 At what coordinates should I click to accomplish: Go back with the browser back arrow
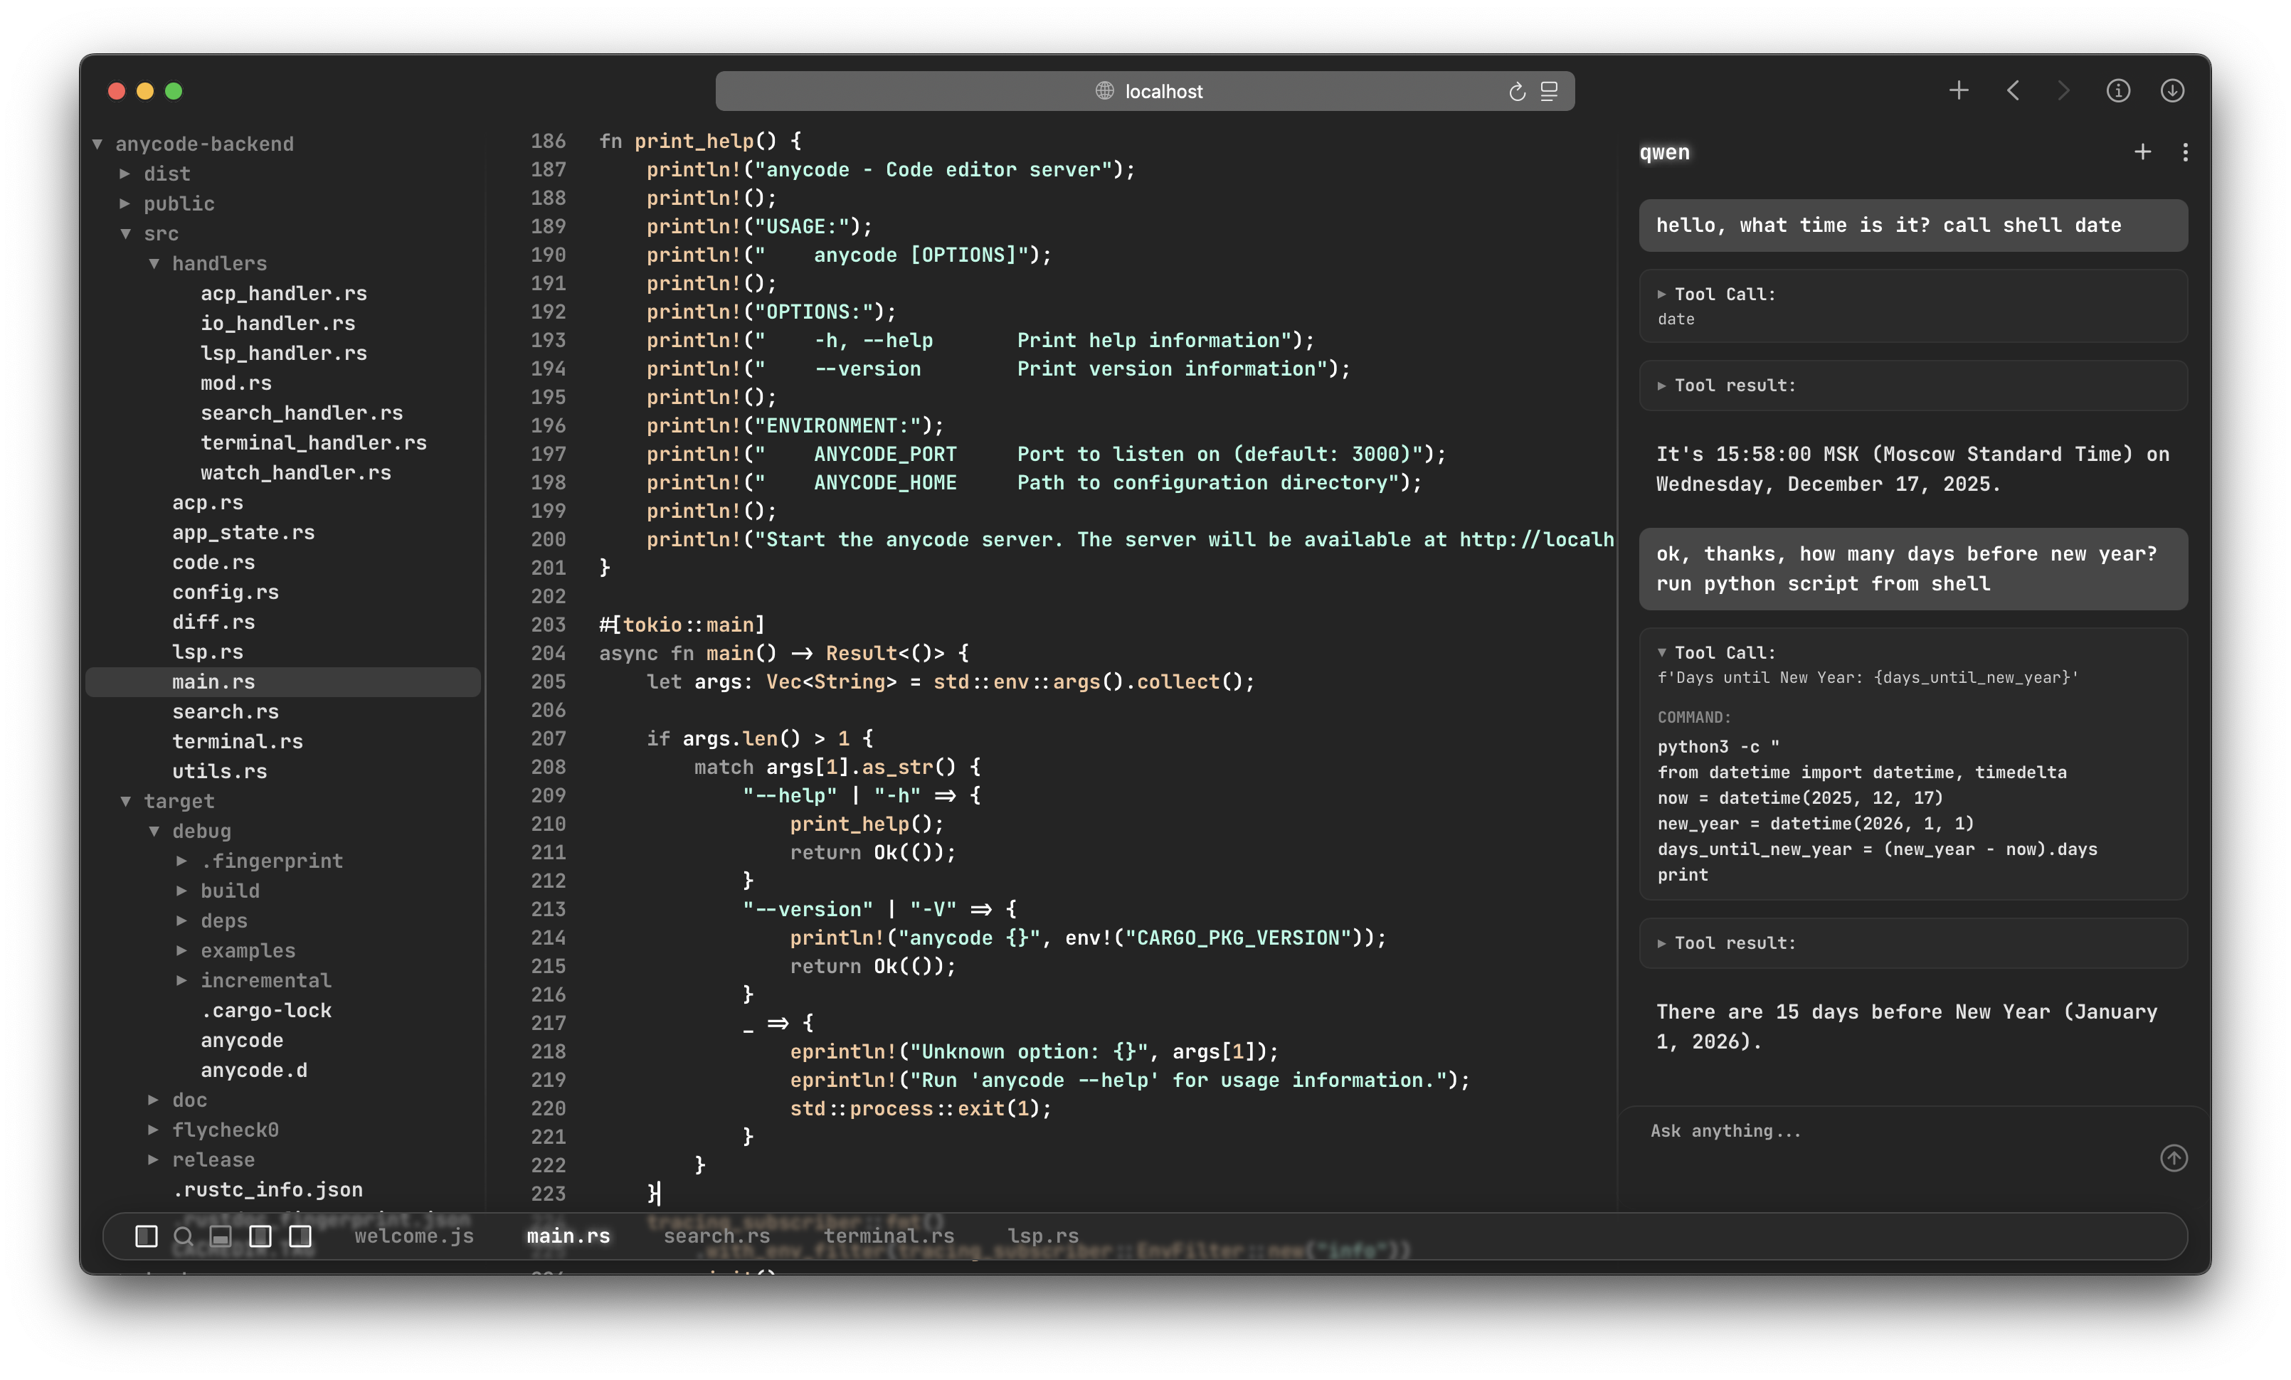click(x=2013, y=90)
